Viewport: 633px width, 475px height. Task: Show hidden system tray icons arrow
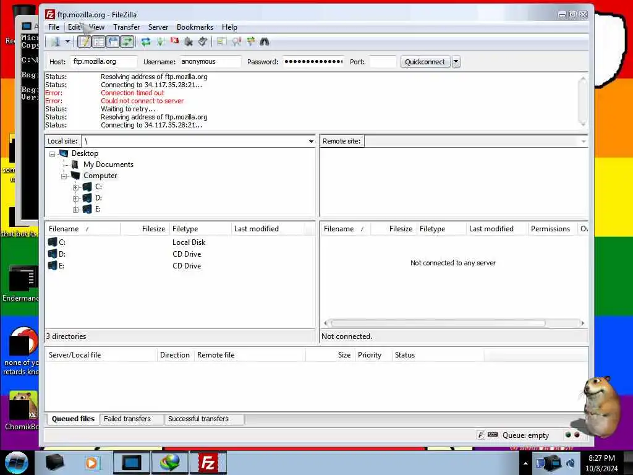(525, 463)
